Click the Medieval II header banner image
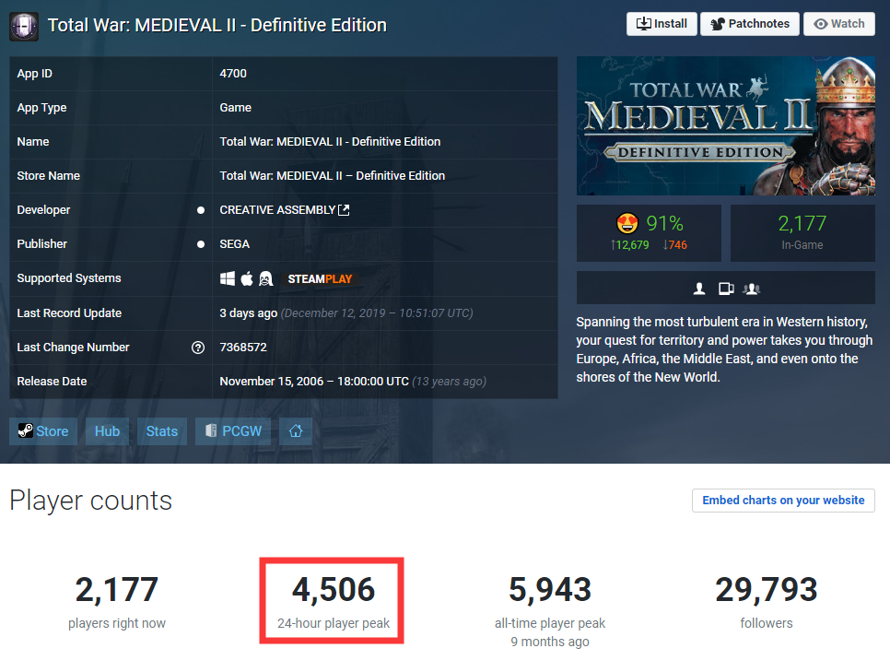Viewport: 890px width, 672px height. 725,126
